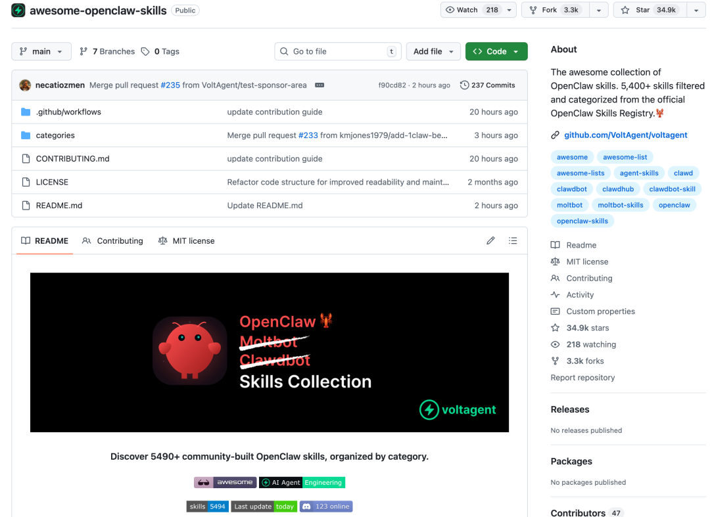Screen dimensions: 710x517
Task: Click the categories folder icon
Action: coord(26,135)
